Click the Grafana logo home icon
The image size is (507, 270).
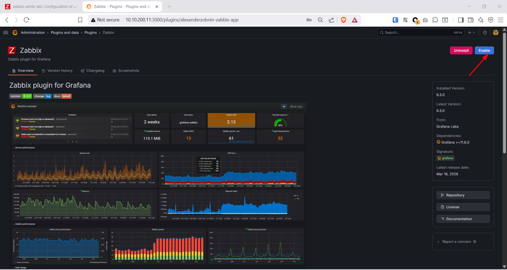pos(15,32)
